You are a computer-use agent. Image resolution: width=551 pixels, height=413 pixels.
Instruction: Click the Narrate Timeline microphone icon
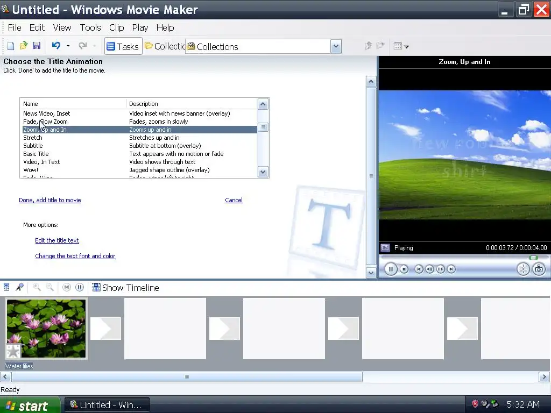(x=19, y=287)
